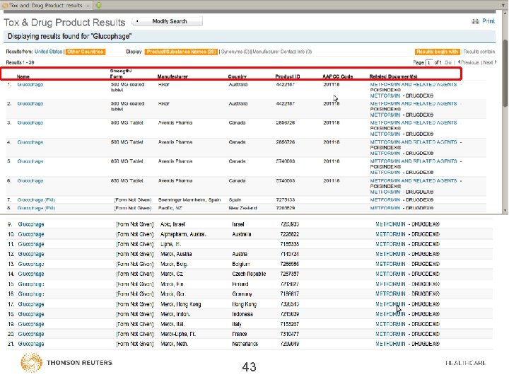Open METFORMIN link in the Indonesia row
Viewport: 509px width, 382px height.
[390, 314]
